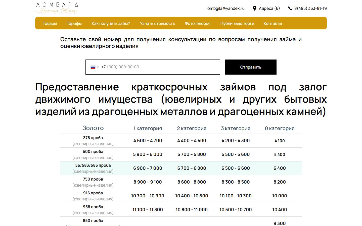Click the 1 категория column header
The height and width of the screenshot is (226, 362).
click(148, 128)
